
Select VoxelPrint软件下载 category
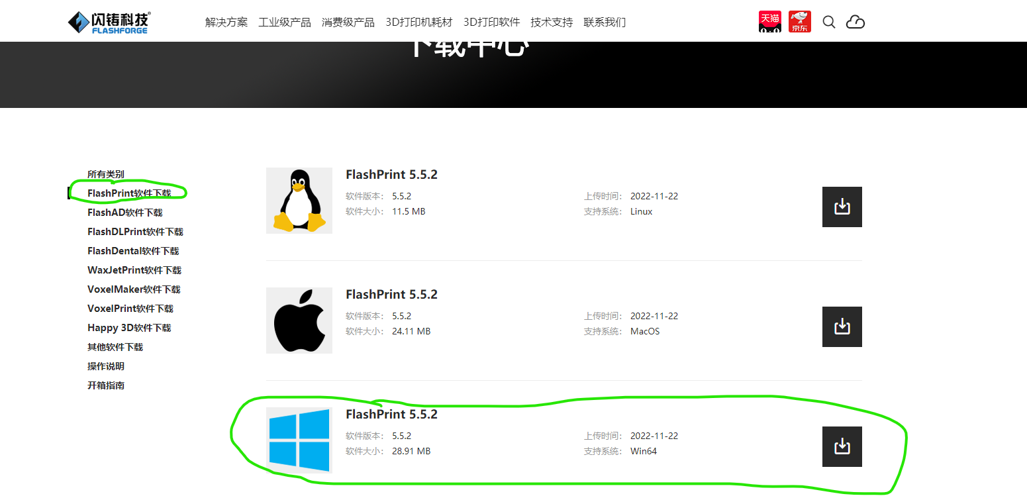(x=130, y=309)
